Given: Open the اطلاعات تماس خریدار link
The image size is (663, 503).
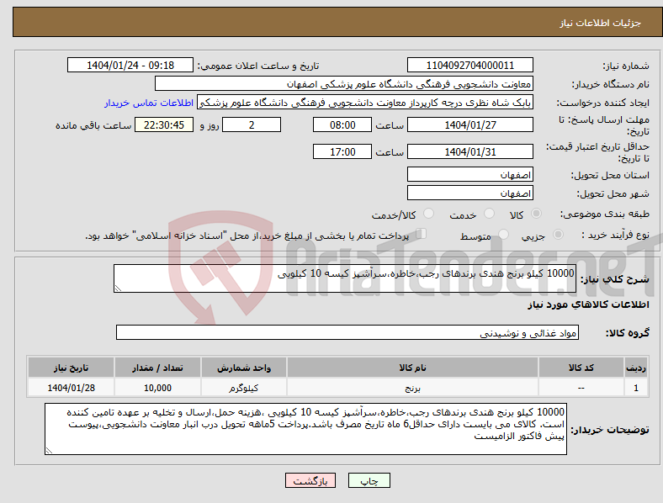Looking at the screenshot, I should point(149,103).
